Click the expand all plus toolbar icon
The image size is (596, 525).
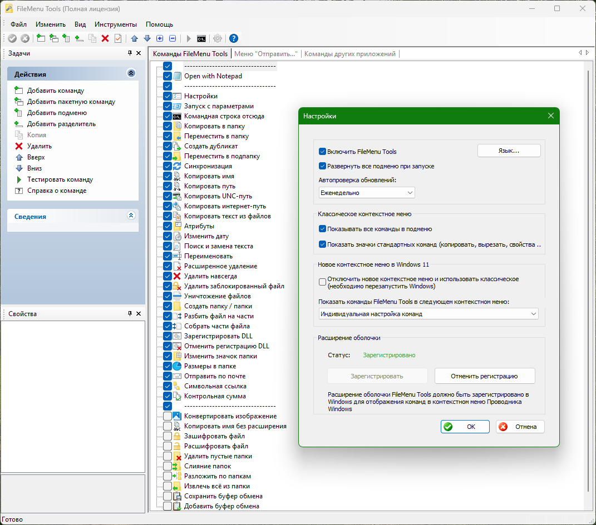(160, 38)
